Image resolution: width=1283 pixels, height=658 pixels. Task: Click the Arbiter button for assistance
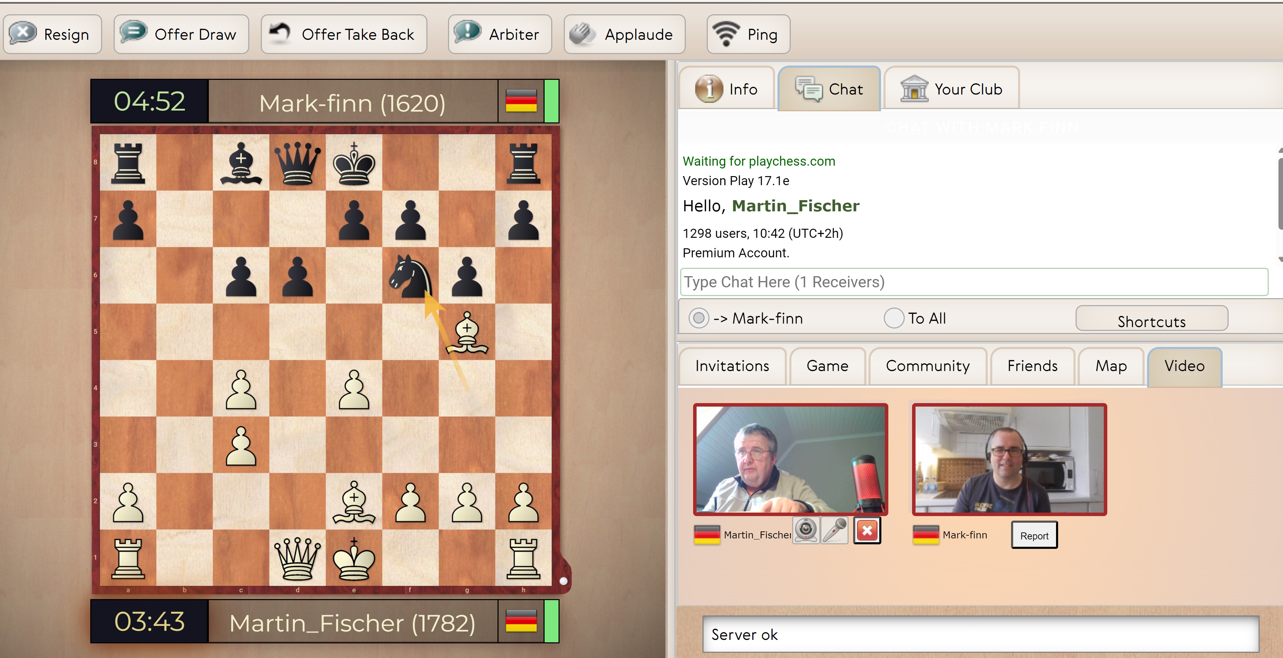(x=495, y=33)
